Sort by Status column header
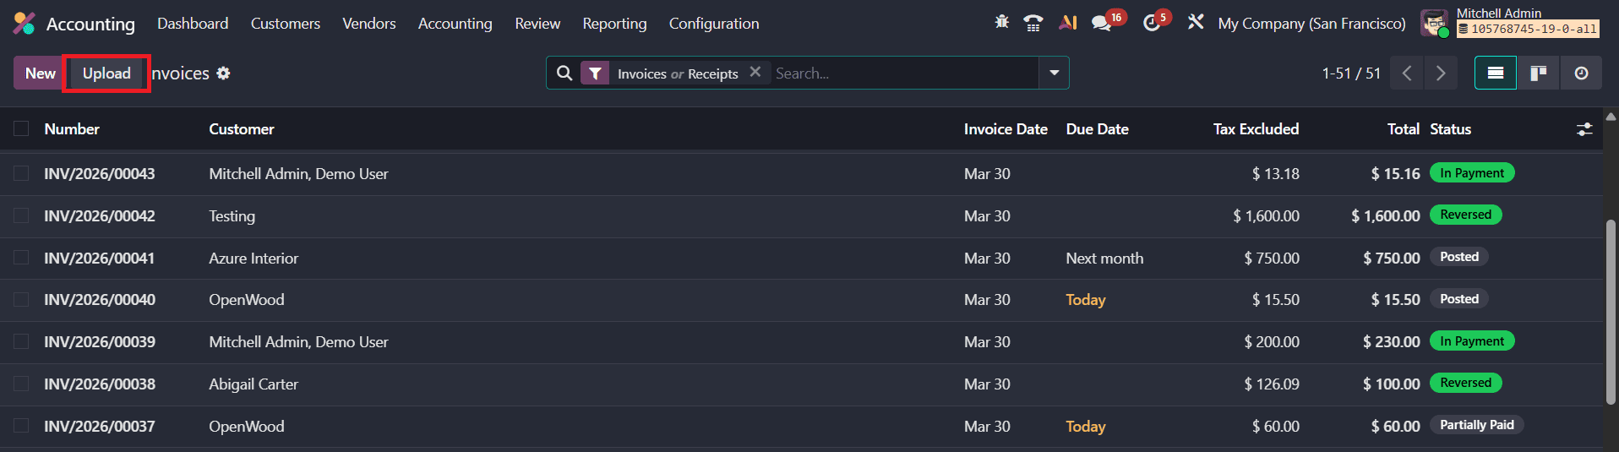This screenshot has height=452, width=1619. click(x=1450, y=129)
